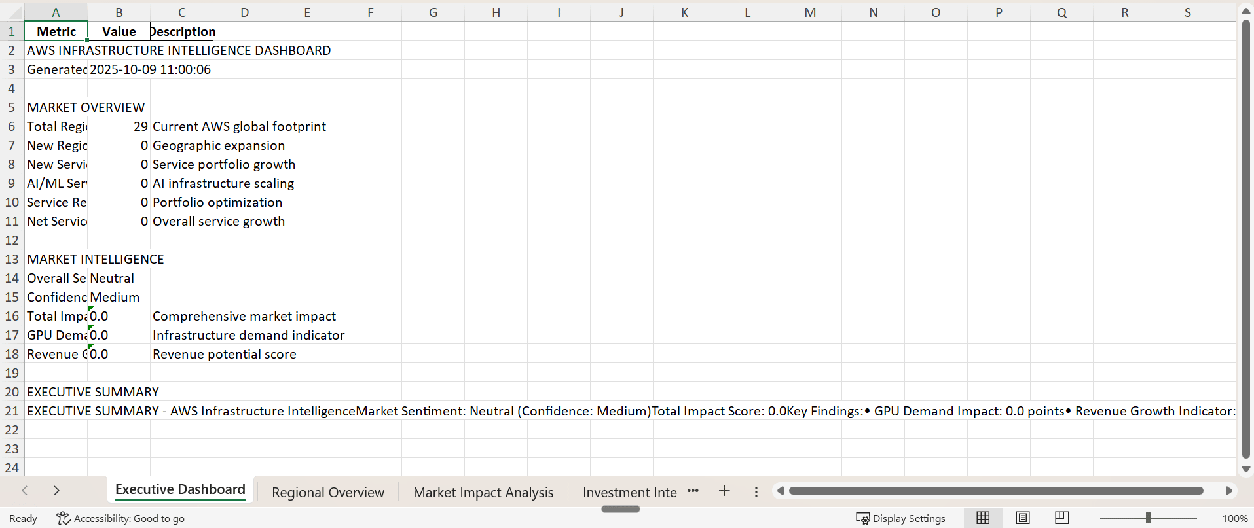Select the 2025-10-09 11:00:06 timestamp cell

(x=151, y=69)
